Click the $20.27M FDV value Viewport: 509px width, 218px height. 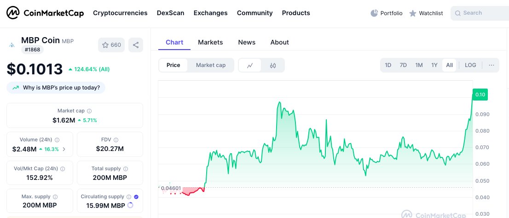[x=110, y=149]
